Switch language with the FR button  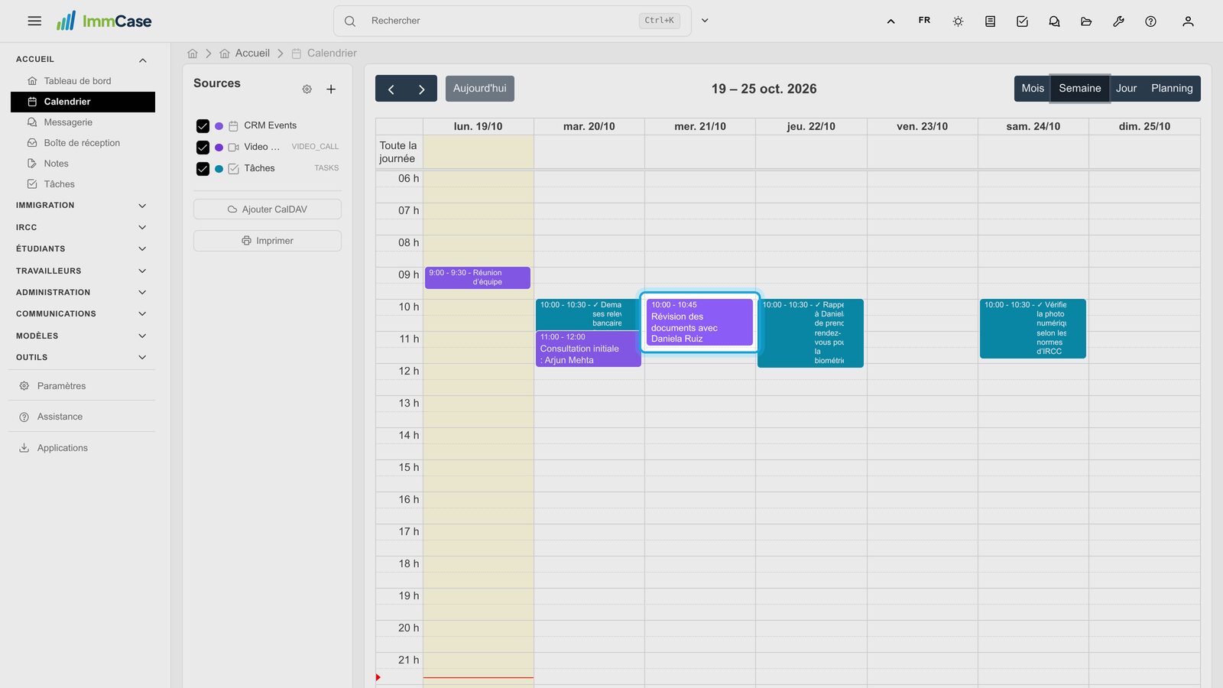pyautogui.click(x=924, y=21)
